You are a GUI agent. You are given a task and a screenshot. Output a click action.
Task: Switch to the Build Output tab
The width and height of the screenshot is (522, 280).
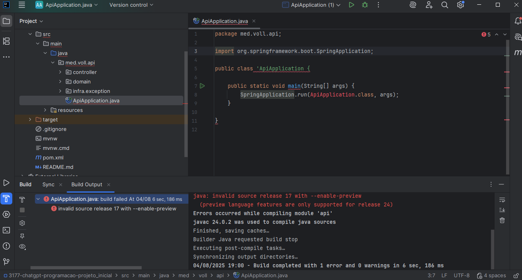coord(87,184)
